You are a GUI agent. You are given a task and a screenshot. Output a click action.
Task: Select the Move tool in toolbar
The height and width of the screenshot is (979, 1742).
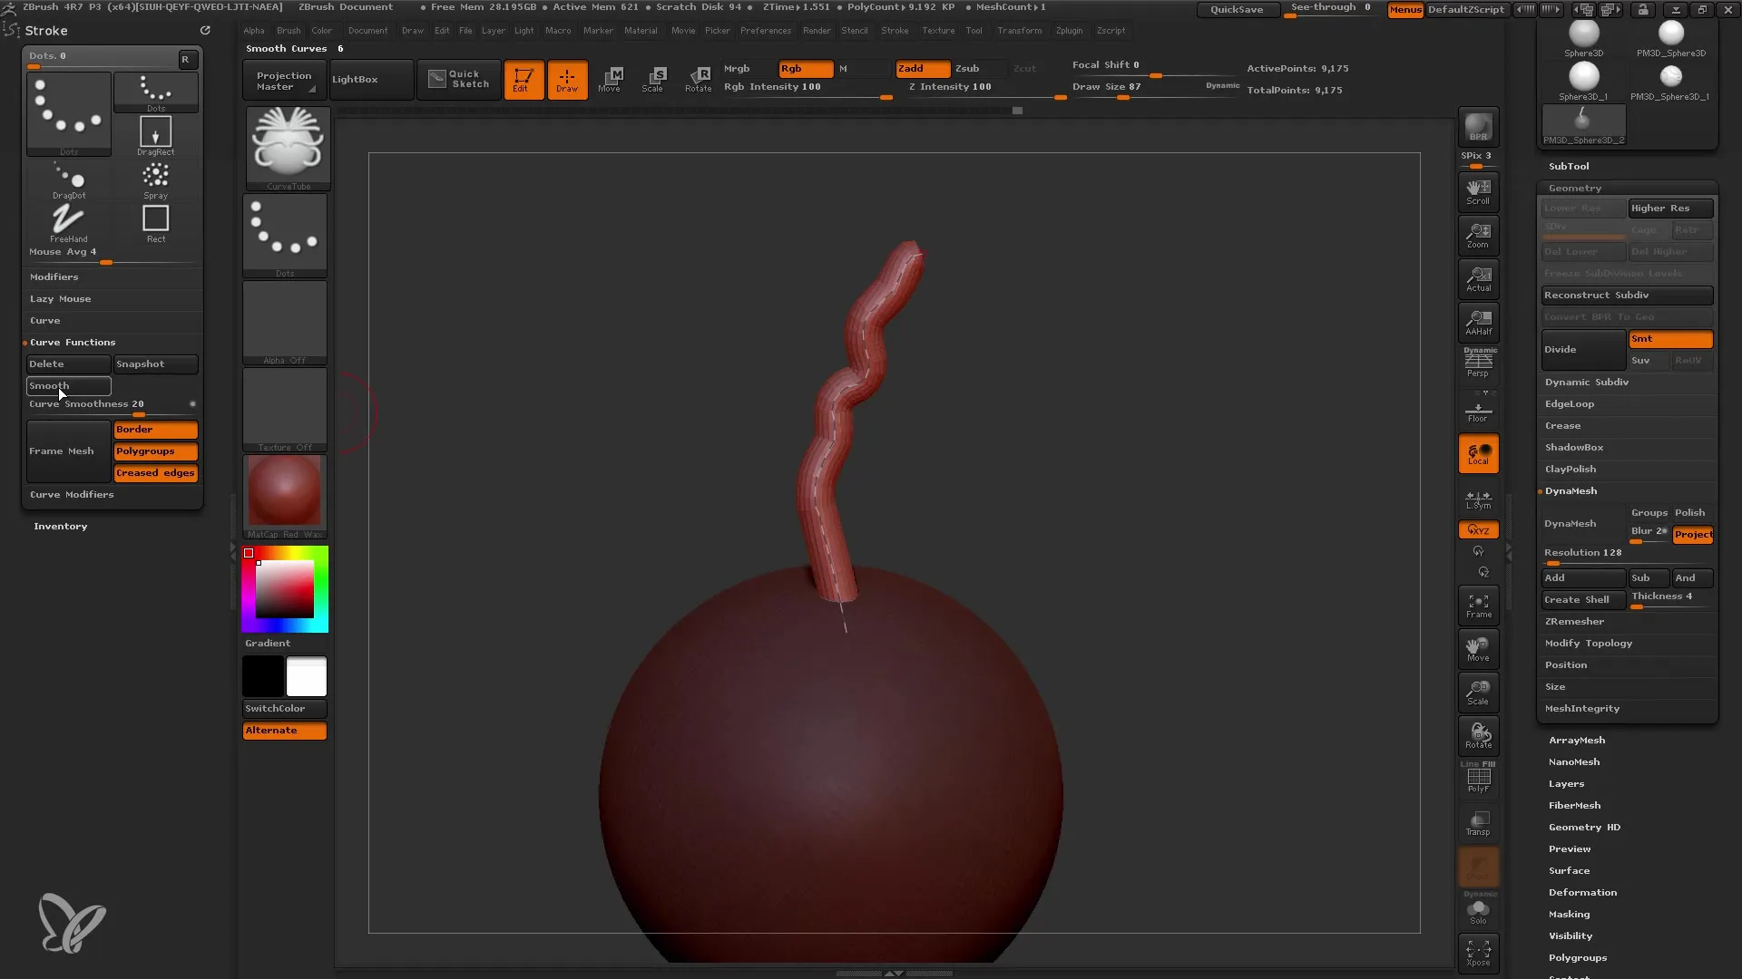611,78
